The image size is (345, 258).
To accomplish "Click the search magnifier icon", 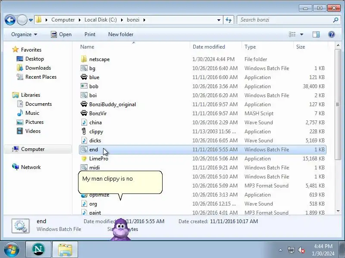I will pos(336,20).
